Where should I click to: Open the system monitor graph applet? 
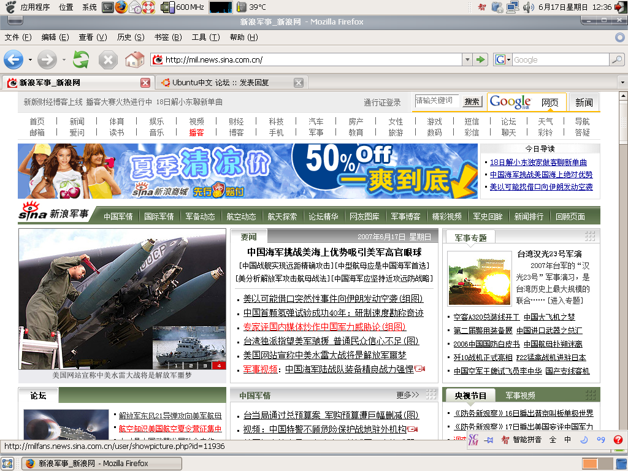click(x=220, y=7)
